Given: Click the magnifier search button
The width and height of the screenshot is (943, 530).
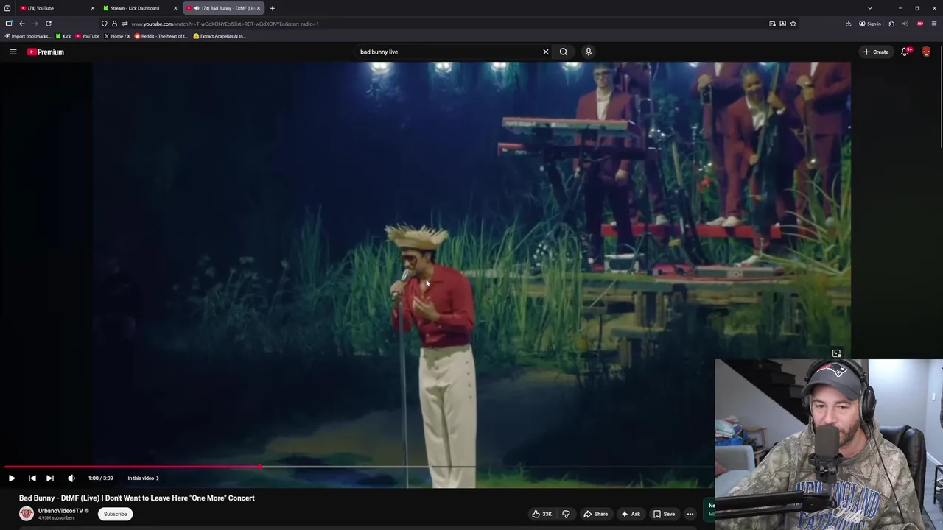Looking at the screenshot, I should pos(564,52).
